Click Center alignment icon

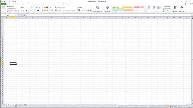[x=45, y=10]
